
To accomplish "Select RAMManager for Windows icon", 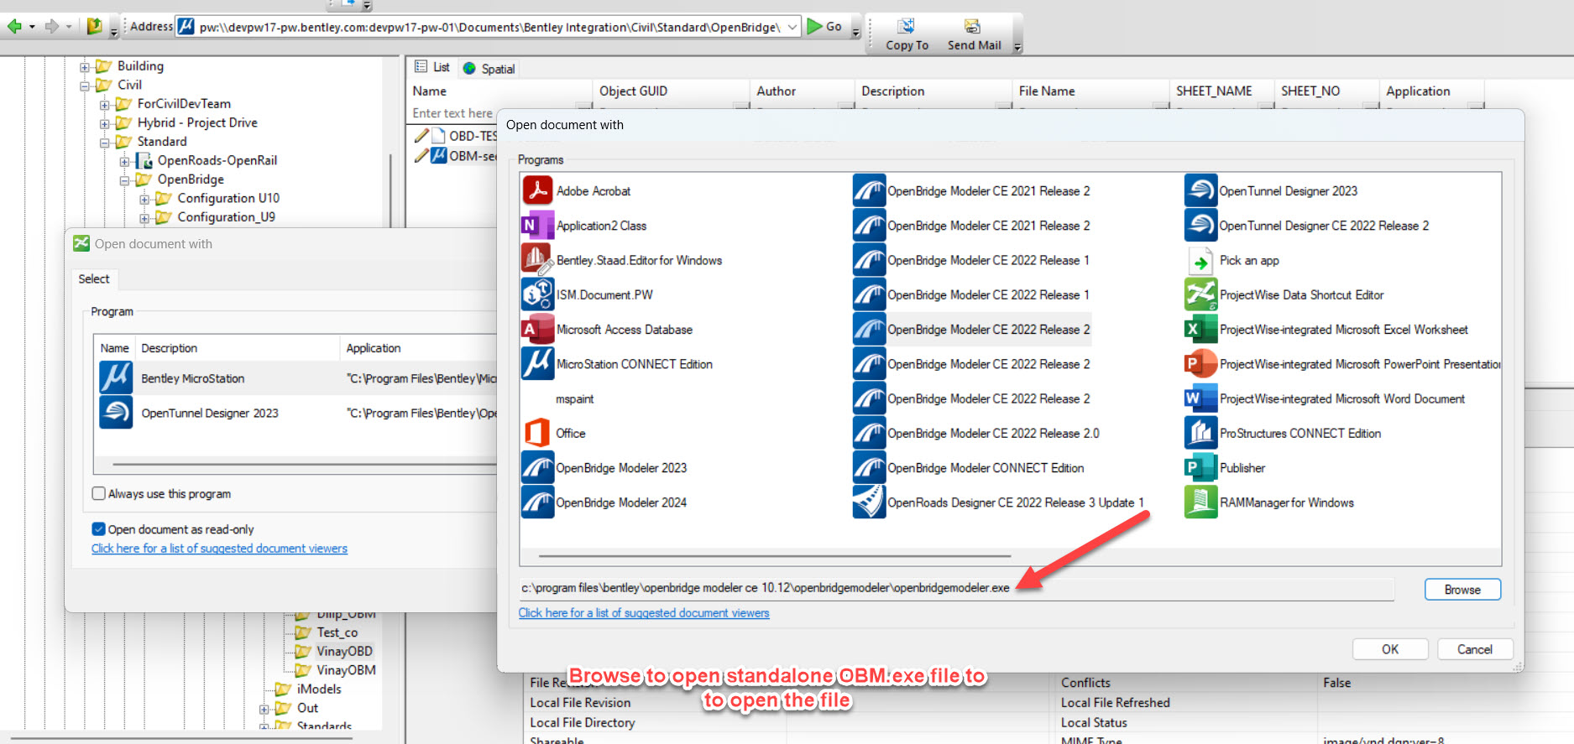I will [1200, 502].
